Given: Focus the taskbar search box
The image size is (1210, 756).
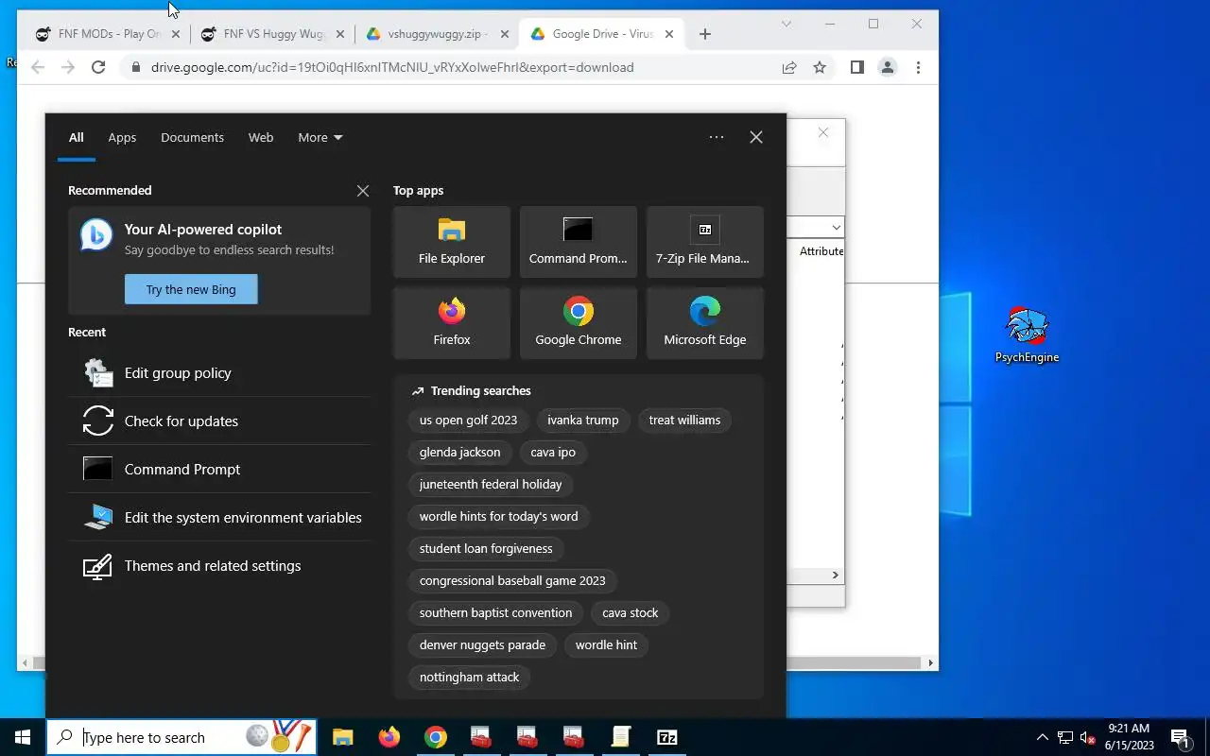Looking at the screenshot, I should coord(181,737).
